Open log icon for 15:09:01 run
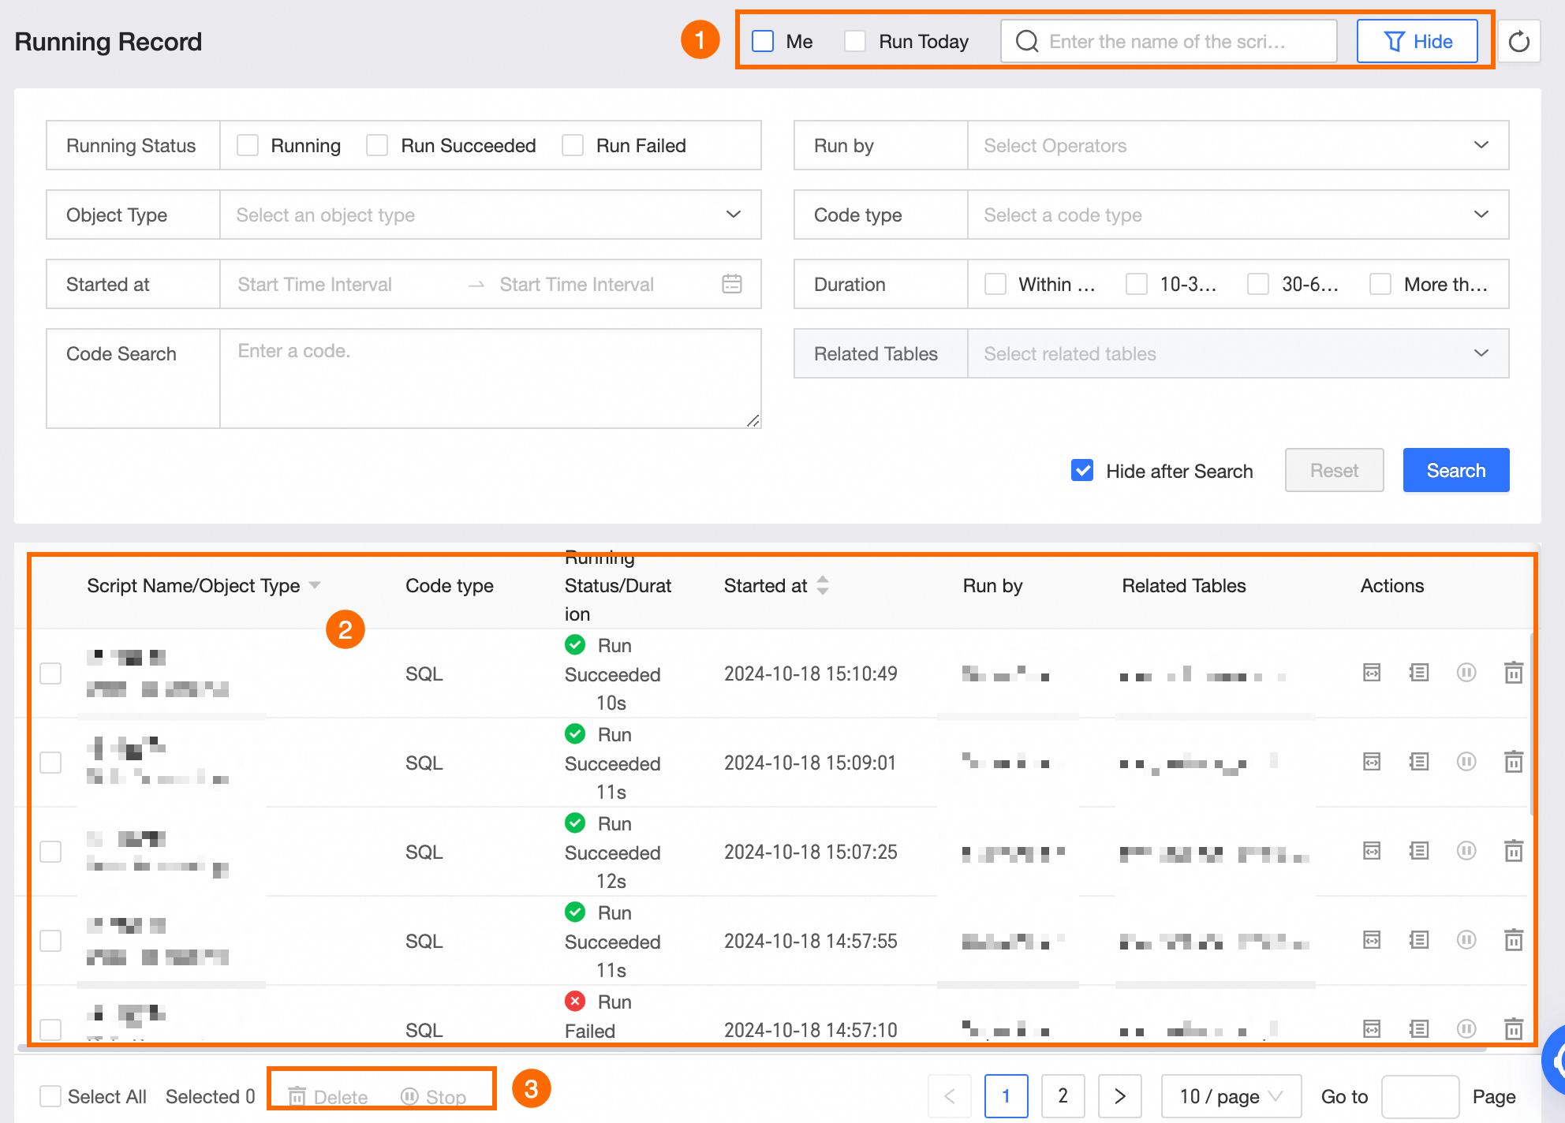 1418,762
